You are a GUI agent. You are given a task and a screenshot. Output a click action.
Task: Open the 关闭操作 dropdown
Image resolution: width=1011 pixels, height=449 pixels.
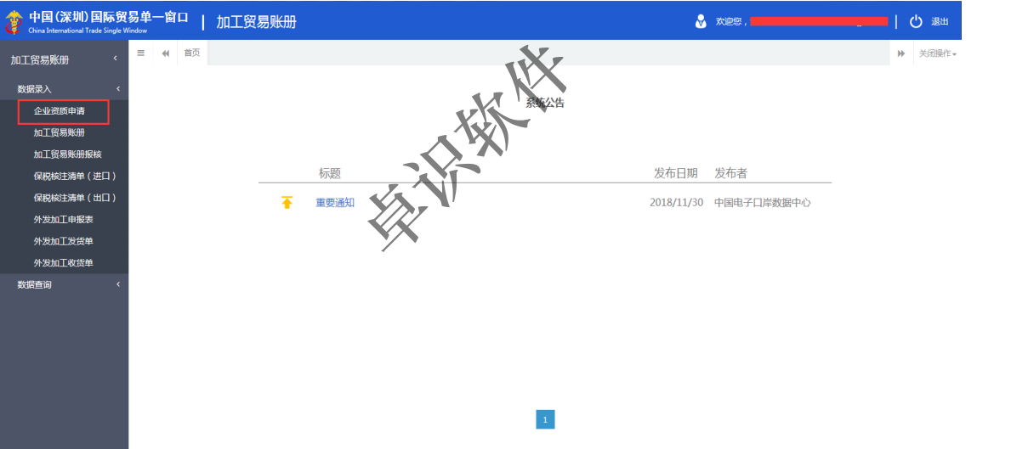(x=938, y=53)
